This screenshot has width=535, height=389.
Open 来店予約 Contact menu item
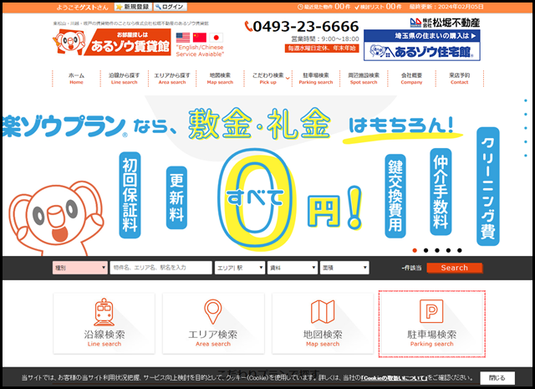click(459, 78)
